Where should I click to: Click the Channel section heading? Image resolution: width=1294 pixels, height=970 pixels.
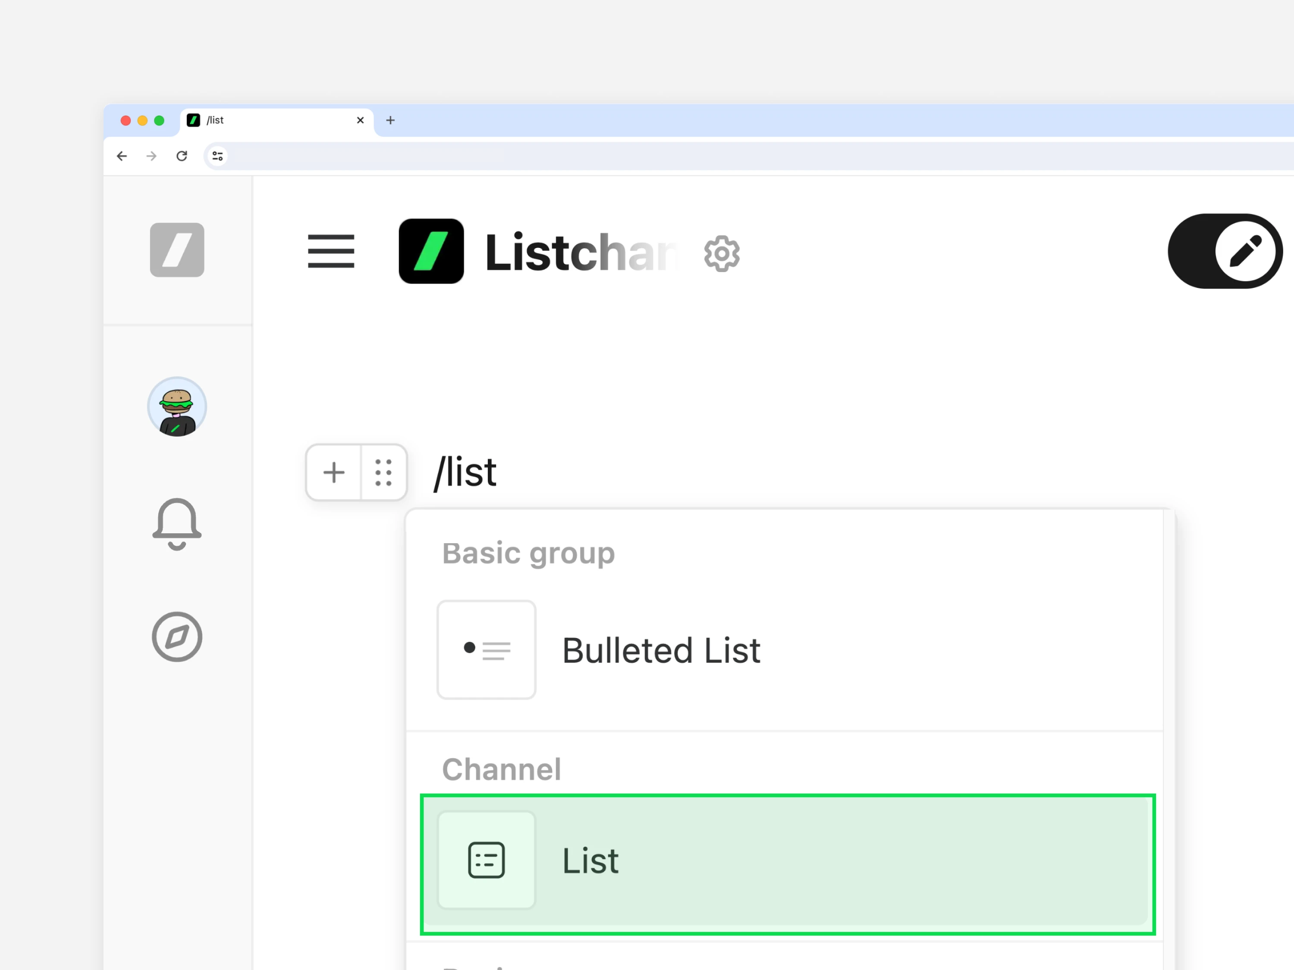501,770
